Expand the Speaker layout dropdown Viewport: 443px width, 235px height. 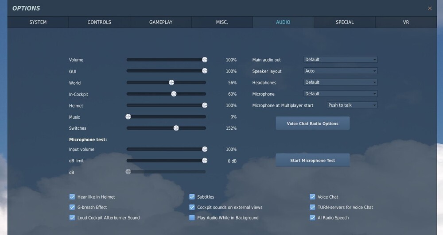pos(340,71)
